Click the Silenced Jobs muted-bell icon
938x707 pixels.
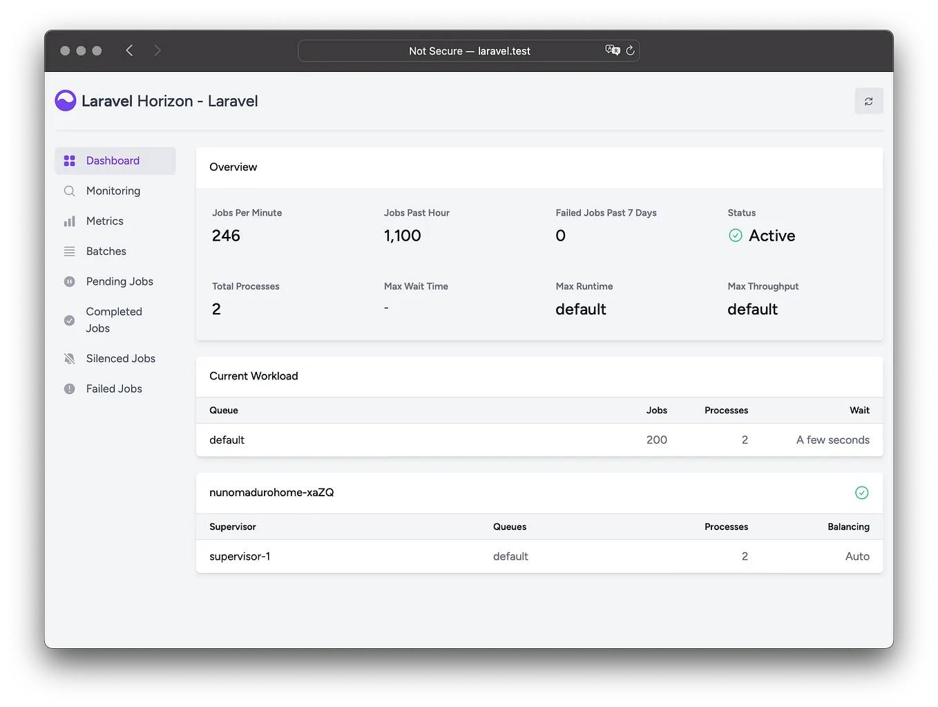70,358
